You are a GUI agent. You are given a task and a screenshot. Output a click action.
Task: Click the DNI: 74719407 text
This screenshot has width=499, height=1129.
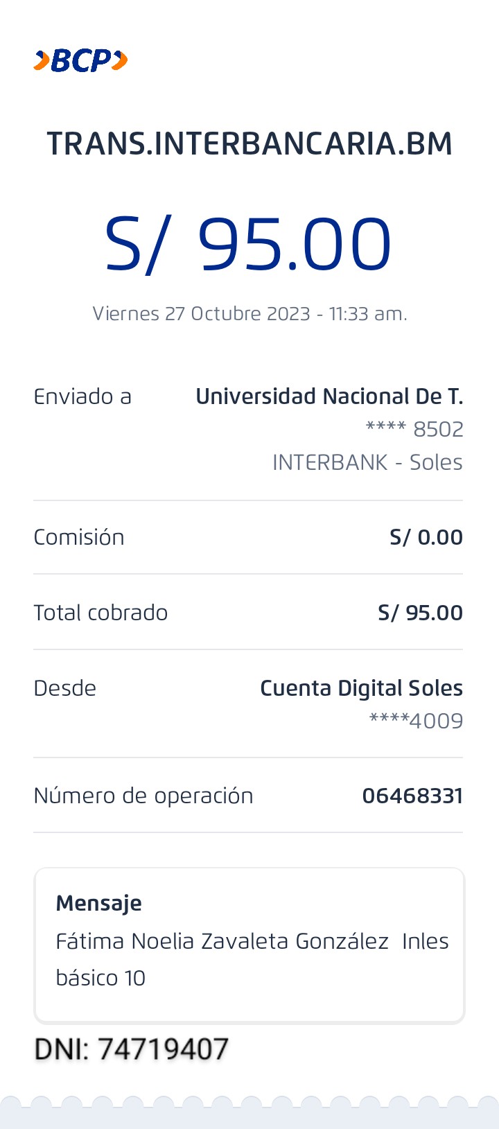point(132,1049)
